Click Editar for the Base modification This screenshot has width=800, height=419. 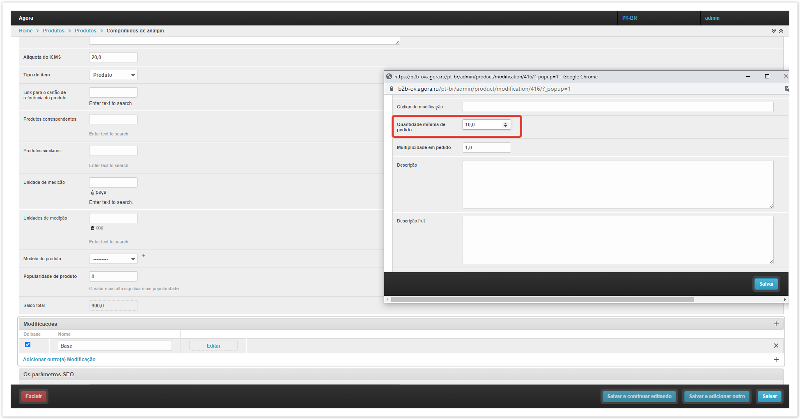click(213, 346)
